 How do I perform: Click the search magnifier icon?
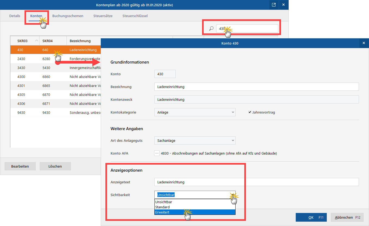[211, 29]
